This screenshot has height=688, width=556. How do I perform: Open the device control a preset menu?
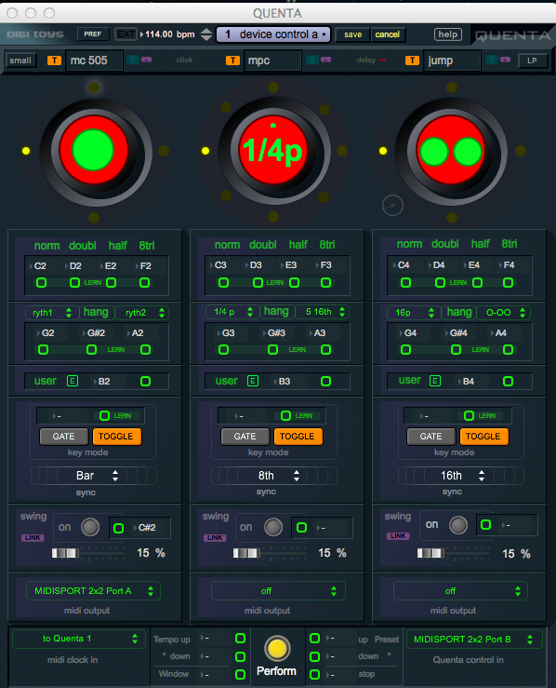[274, 34]
